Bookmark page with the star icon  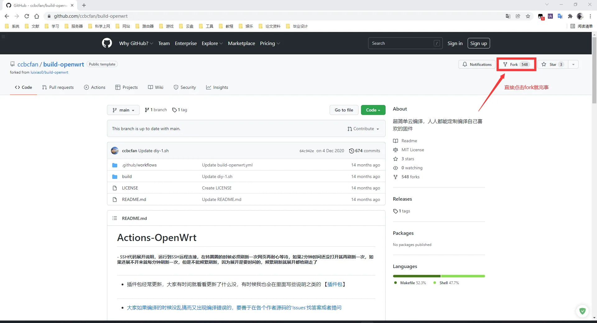click(528, 16)
